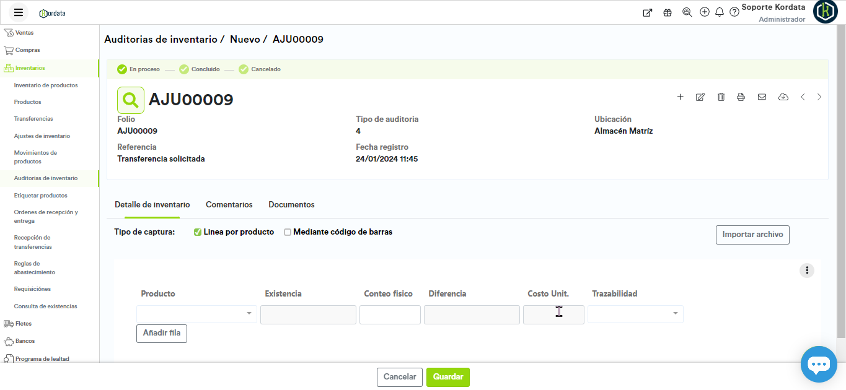The height and width of the screenshot is (390, 846).
Task: Enable Mediante código de barras checkbox
Action: (x=288, y=232)
